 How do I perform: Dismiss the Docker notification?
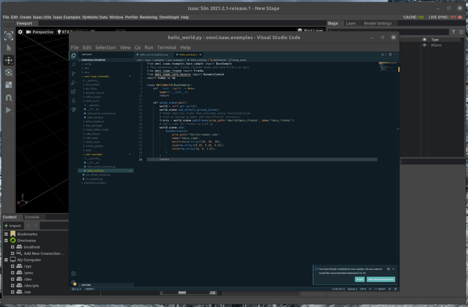393,269
